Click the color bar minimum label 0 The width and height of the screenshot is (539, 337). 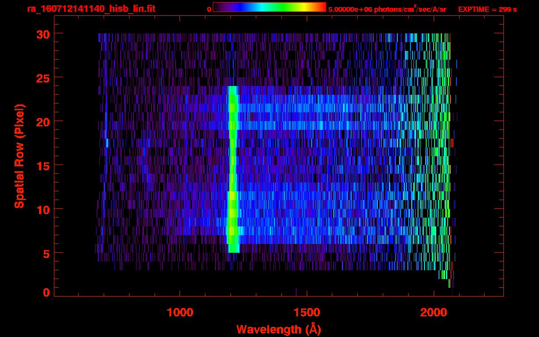(x=209, y=9)
